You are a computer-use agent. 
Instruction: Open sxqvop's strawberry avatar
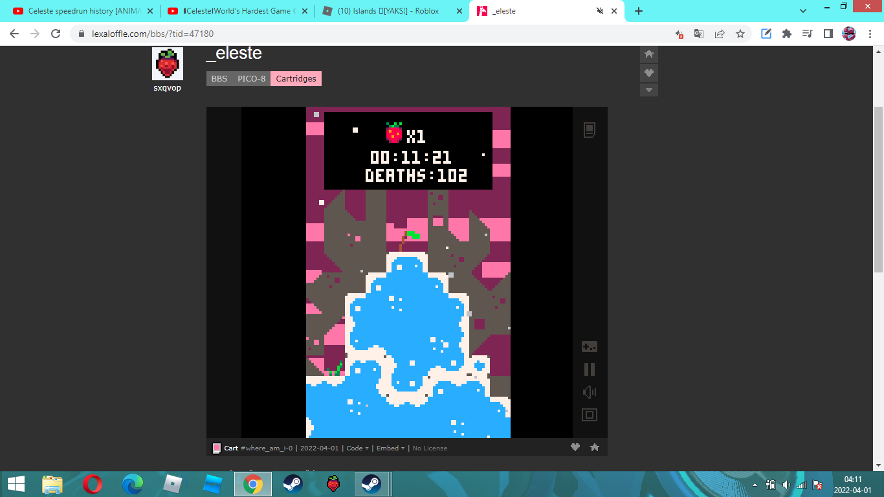(x=168, y=63)
